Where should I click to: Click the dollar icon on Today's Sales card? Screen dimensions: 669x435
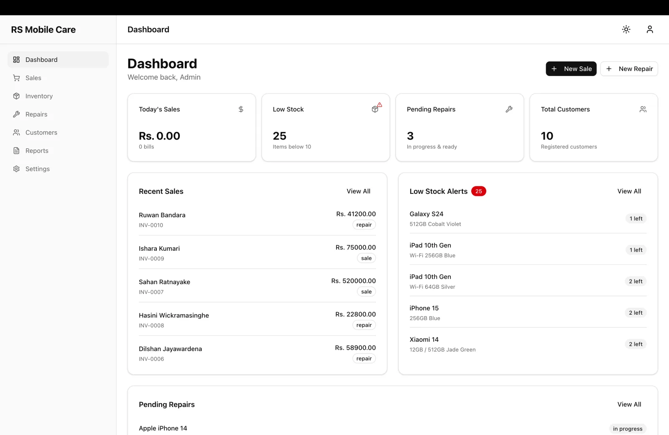(x=241, y=109)
